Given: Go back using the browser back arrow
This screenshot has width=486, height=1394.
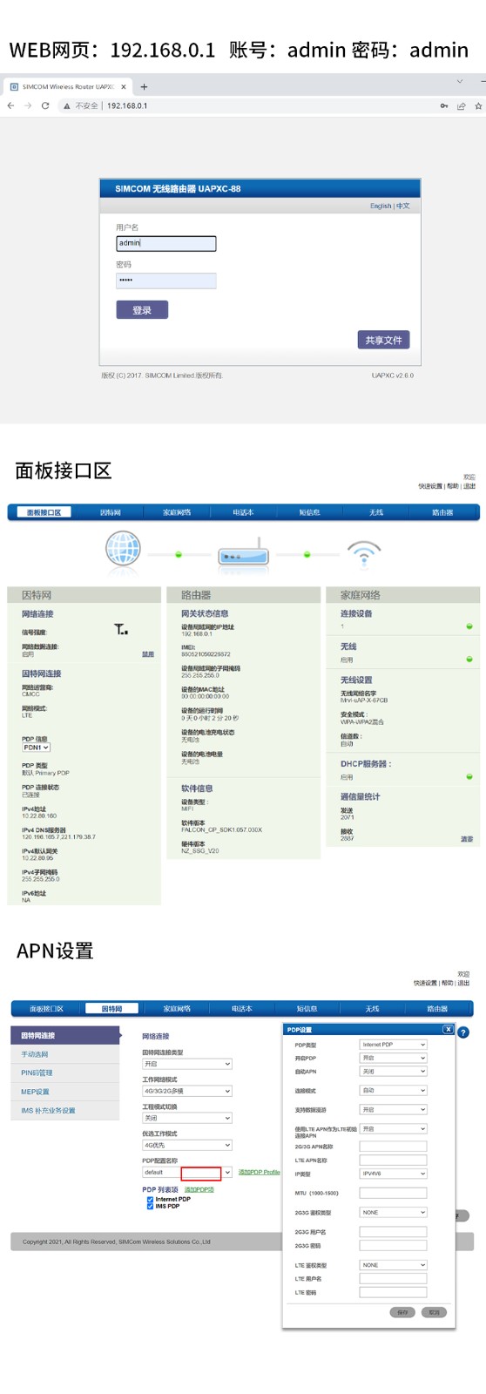Looking at the screenshot, I should [x=10, y=105].
